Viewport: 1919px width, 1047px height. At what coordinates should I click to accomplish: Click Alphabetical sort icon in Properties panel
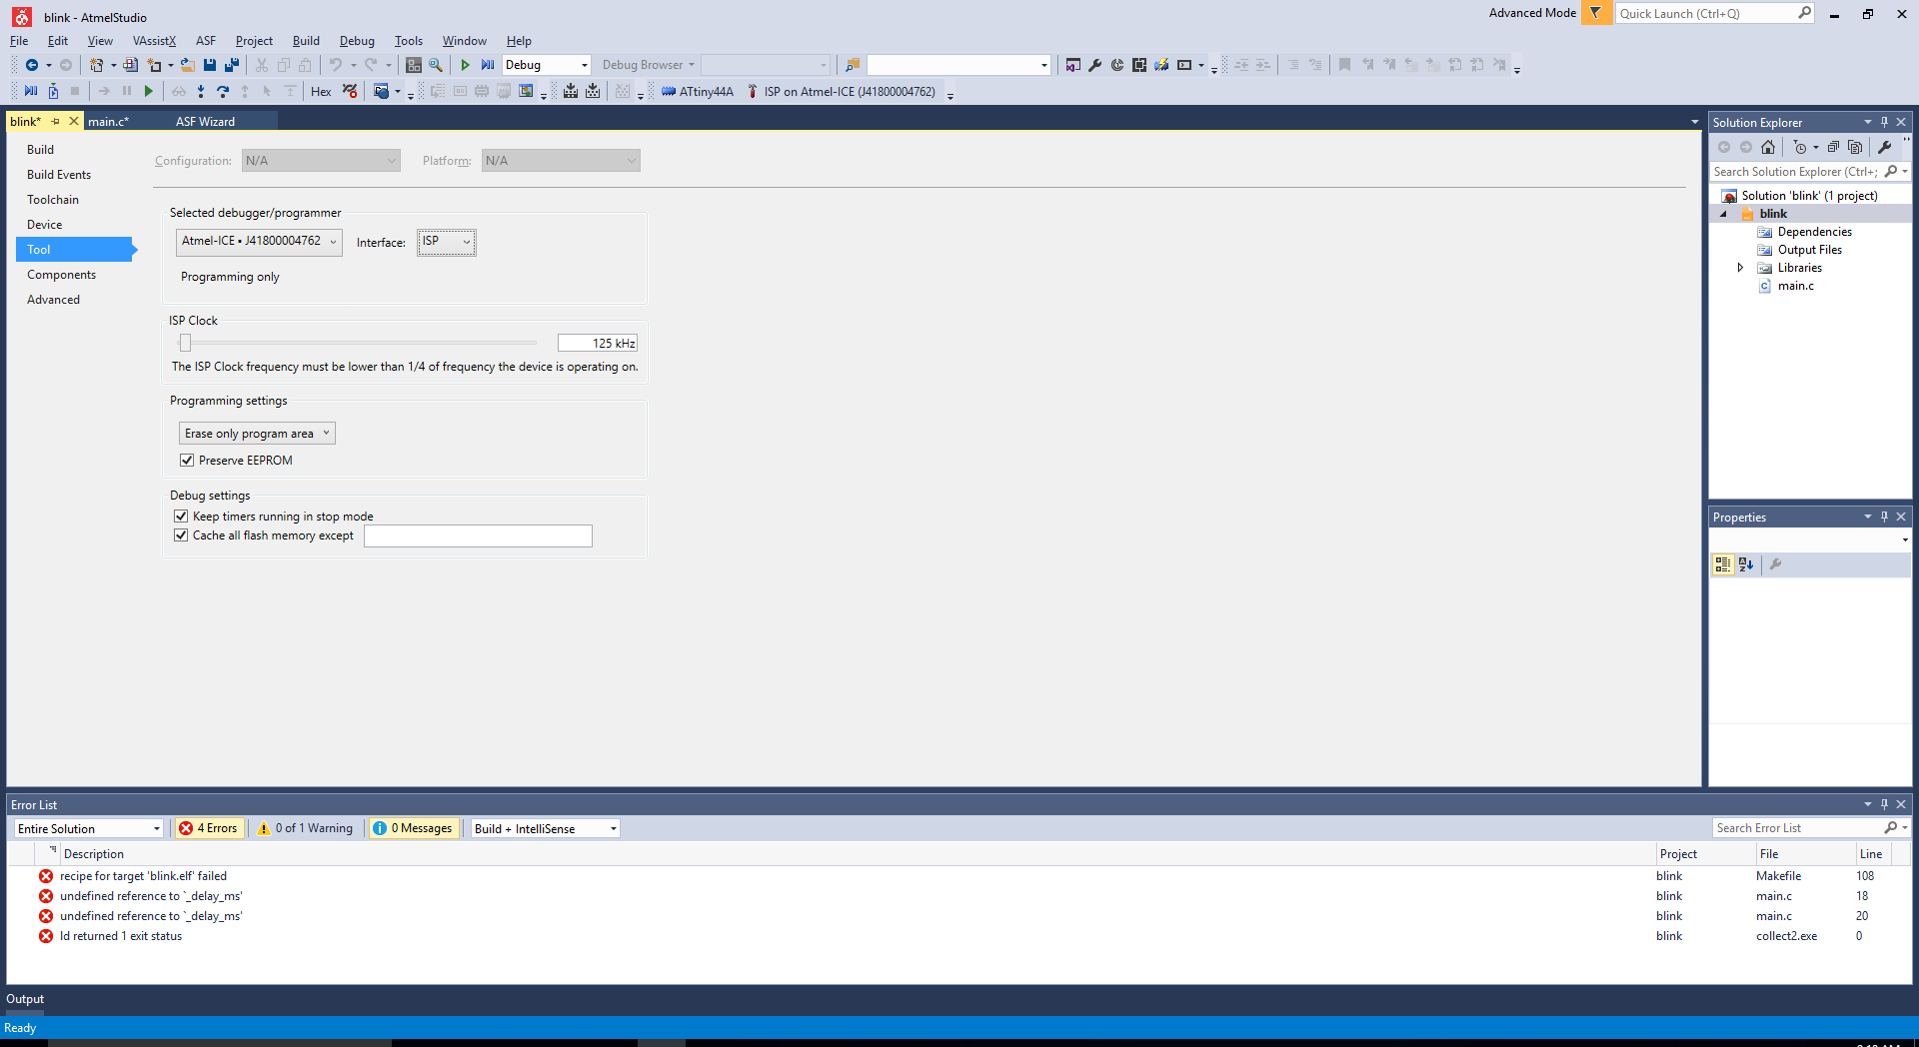[x=1746, y=564]
